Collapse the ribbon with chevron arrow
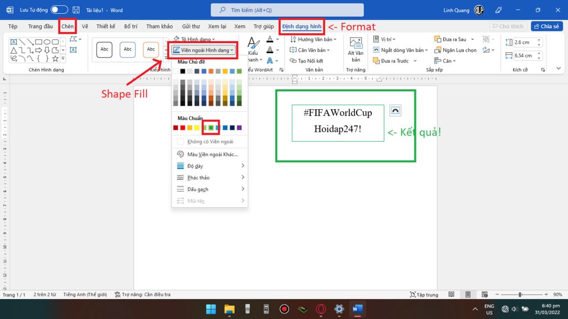This screenshot has height=319, width=568. point(558,68)
